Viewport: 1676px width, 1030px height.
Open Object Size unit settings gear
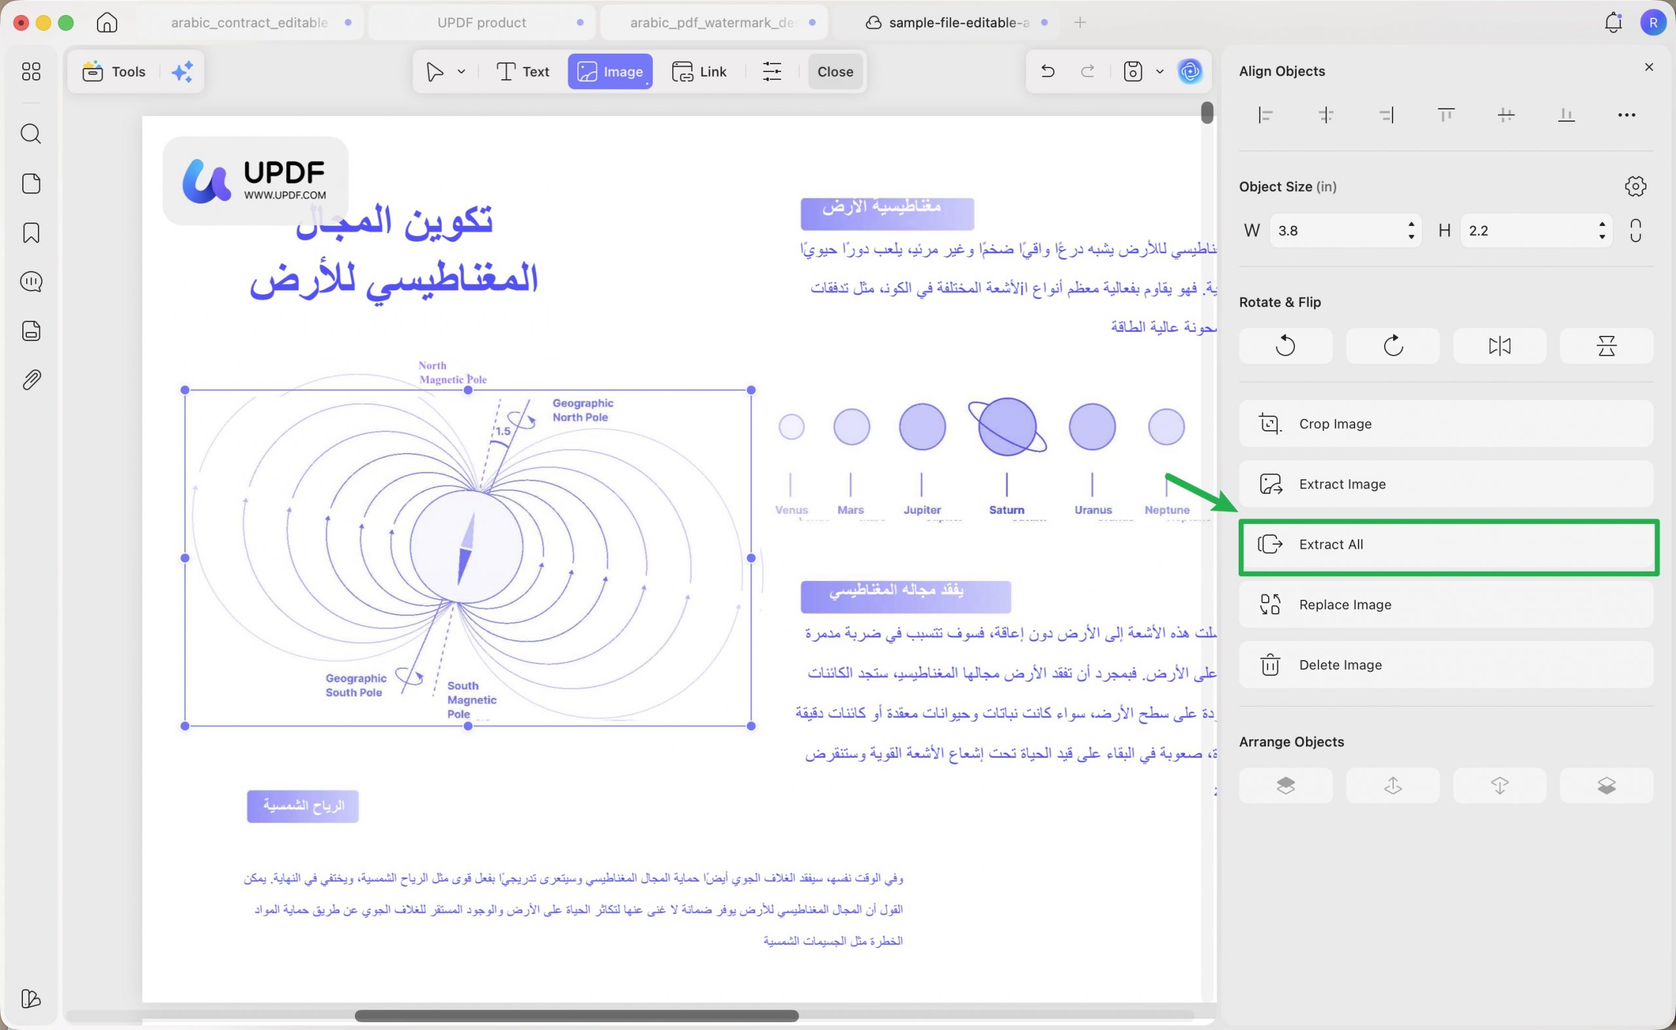click(x=1635, y=186)
